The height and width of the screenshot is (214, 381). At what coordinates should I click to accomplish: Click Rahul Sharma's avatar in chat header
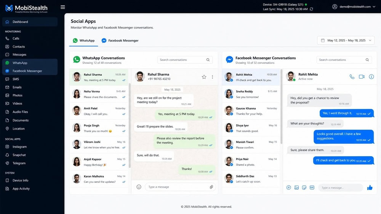click(140, 76)
